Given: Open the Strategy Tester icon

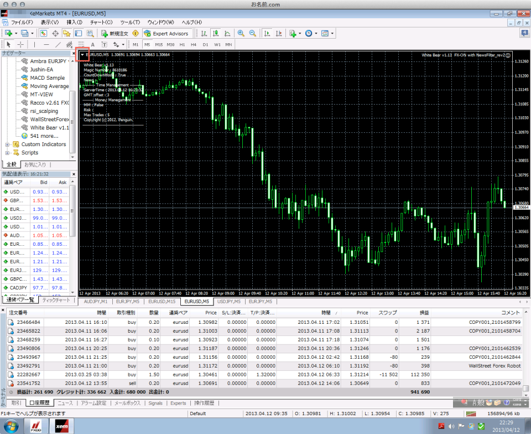Looking at the screenshot, I should 90,33.
